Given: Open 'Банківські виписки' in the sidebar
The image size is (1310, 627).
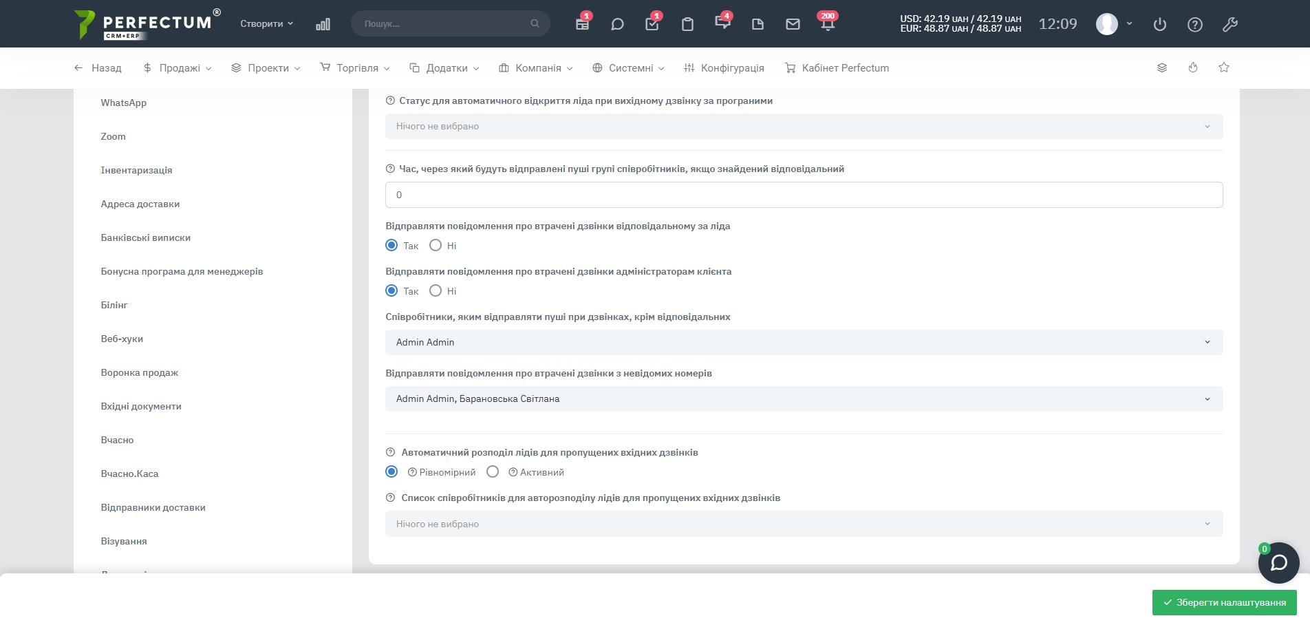Looking at the screenshot, I should point(145,238).
